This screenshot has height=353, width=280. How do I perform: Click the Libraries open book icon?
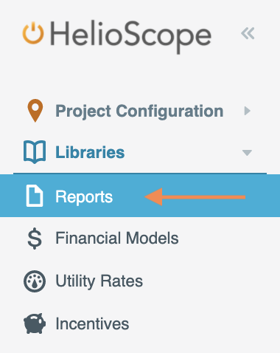(35, 152)
